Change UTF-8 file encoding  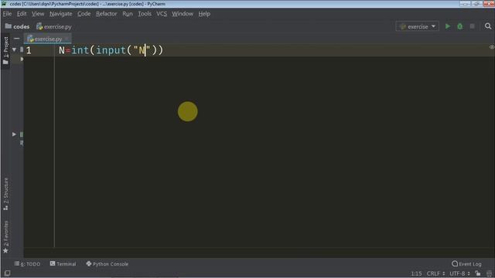(x=459, y=273)
